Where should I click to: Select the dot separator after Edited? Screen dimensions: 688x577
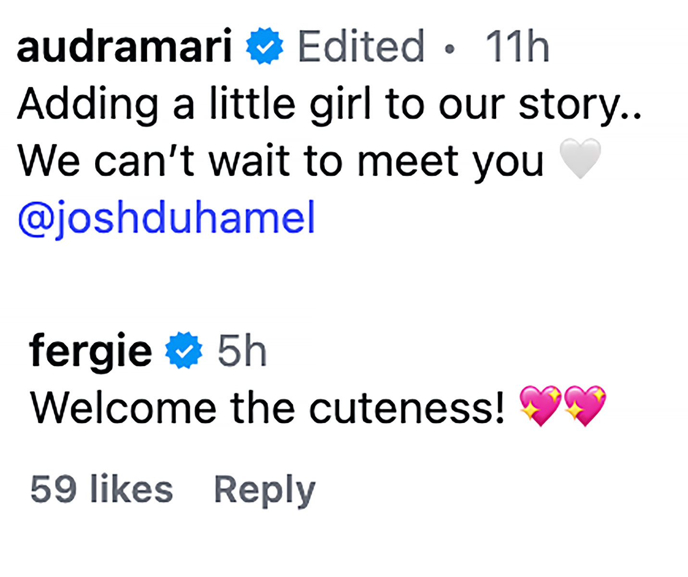pyautogui.click(x=450, y=48)
